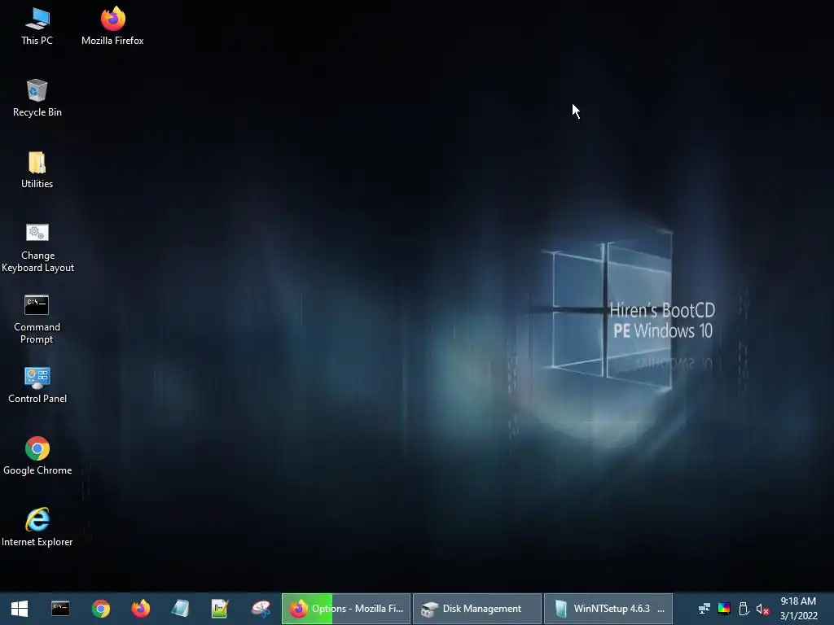The image size is (834, 625).
Task: Switch to Options - Mozilla Firefox window
Action: pos(345,609)
